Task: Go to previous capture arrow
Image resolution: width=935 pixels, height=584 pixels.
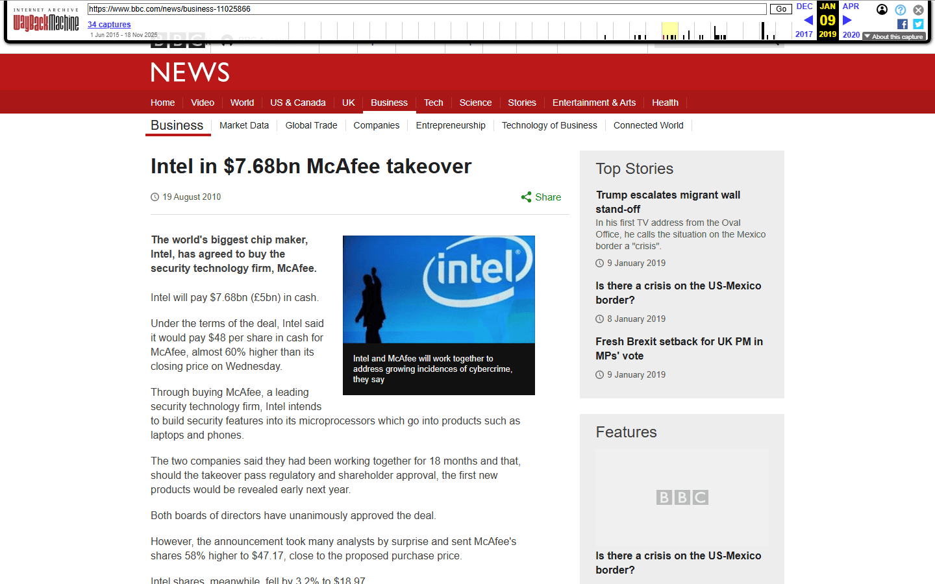Action: (808, 20)
